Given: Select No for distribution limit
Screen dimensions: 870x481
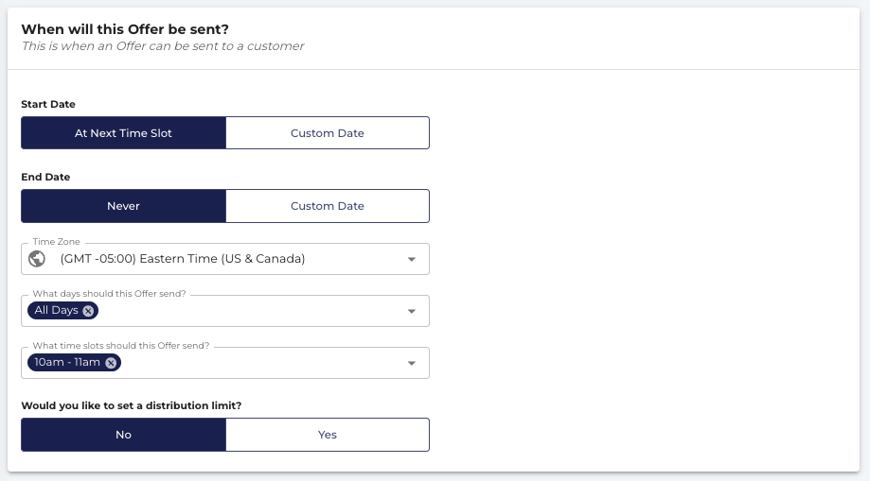Looking at the screenshot, I should tap(123, 435).
